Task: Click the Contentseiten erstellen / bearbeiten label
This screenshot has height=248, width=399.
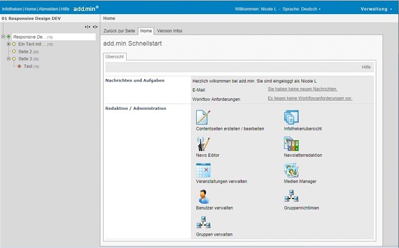Action: (x=230, y=128)
